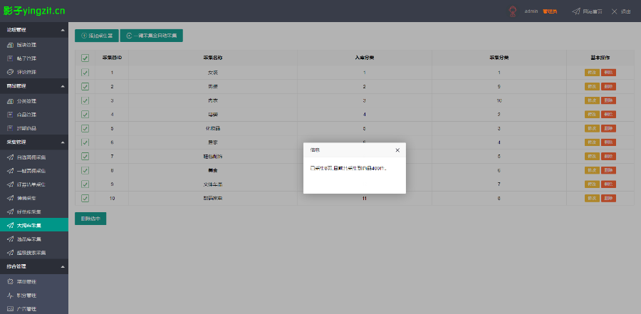The width and height of the screenshot is (641, 314).
Task: Click the 帖子管理 sidebar icon
Action: (x=11, y=58)
